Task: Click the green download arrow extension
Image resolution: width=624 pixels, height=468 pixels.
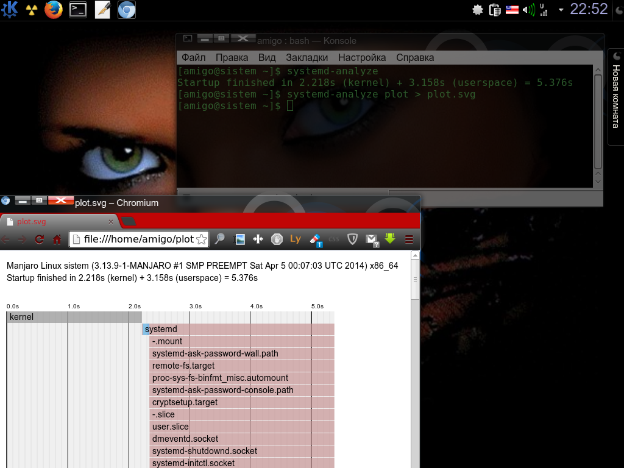Action: click(390, 239)
